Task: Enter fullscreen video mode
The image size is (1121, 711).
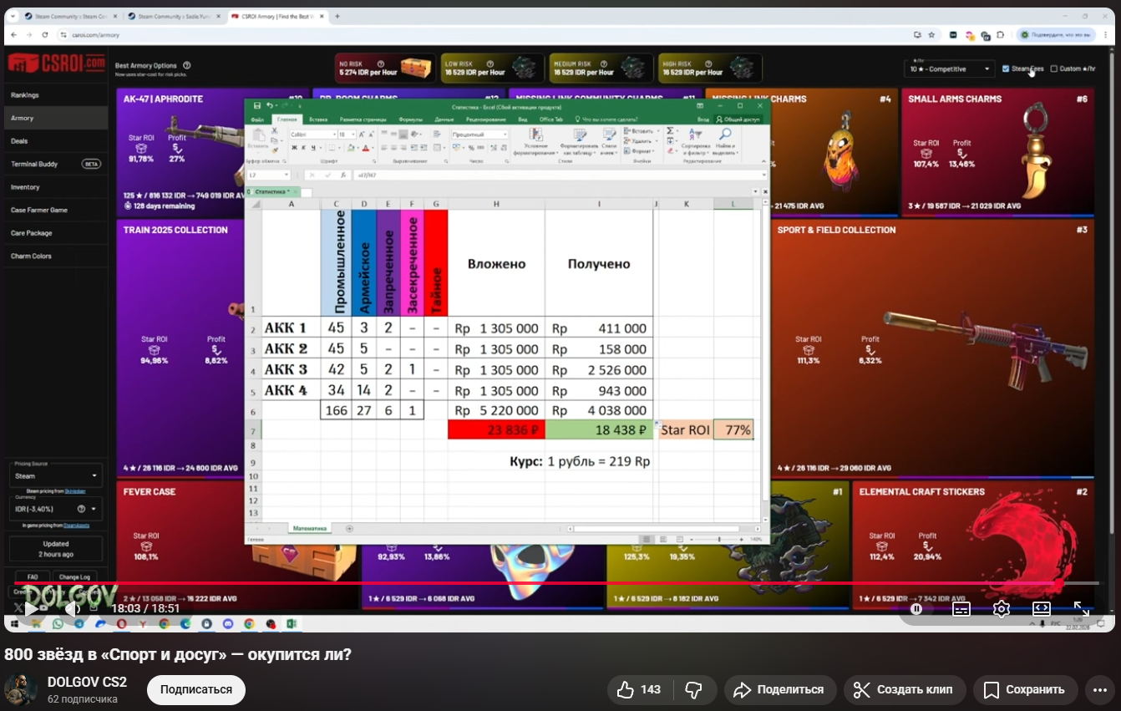Action: tap(1081, 609)
